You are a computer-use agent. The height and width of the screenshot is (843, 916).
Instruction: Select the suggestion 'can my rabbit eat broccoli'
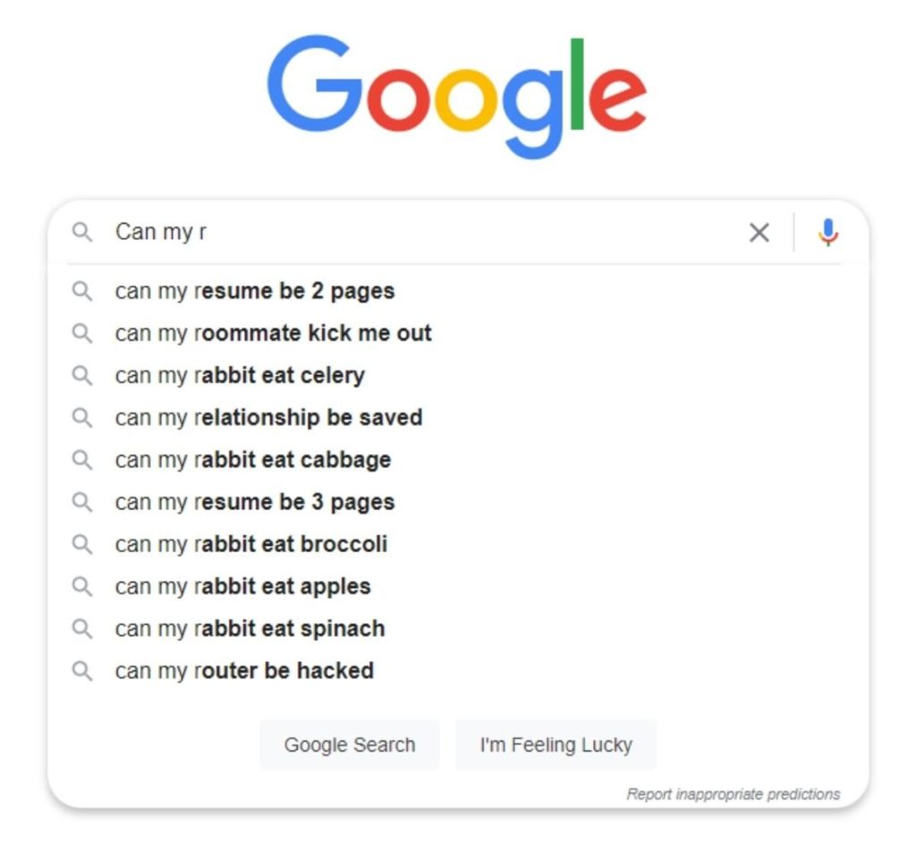(253, 543)
